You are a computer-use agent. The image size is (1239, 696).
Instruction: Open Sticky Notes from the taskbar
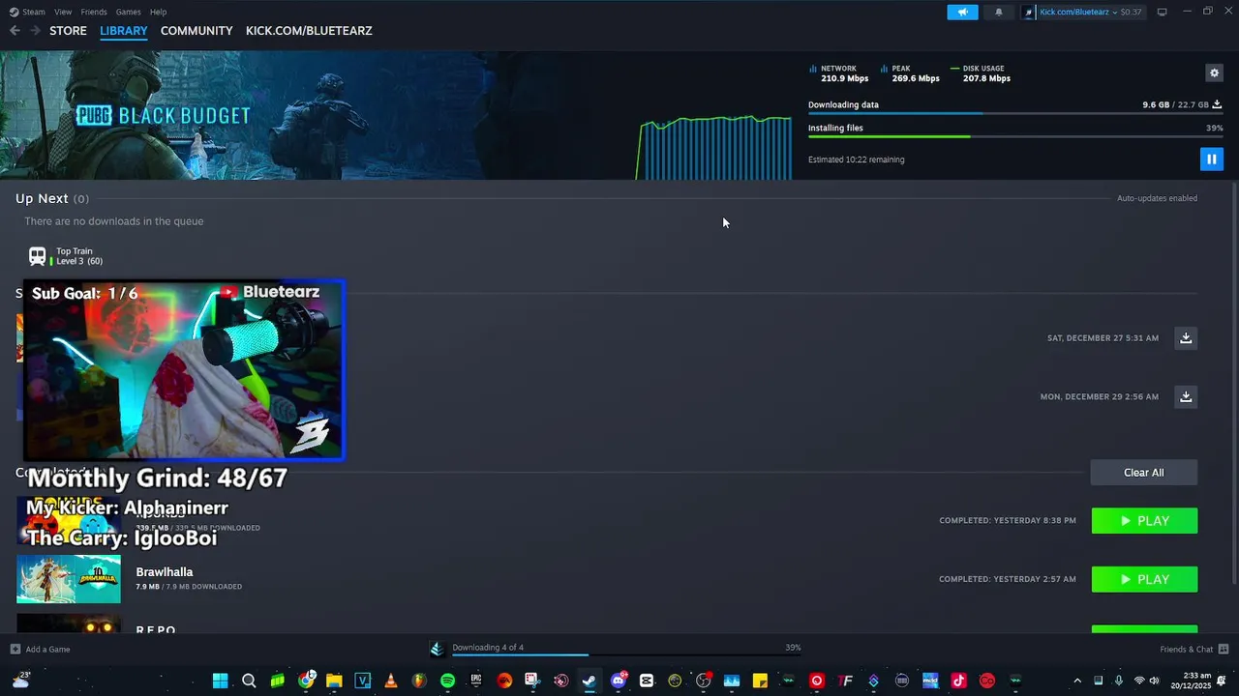760,681
